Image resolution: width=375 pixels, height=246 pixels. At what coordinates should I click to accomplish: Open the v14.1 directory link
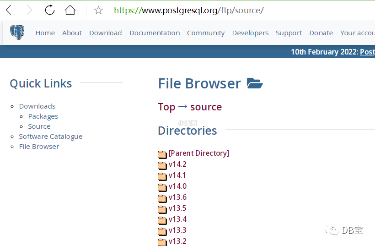pyautogui.click(x=177, y=175)
